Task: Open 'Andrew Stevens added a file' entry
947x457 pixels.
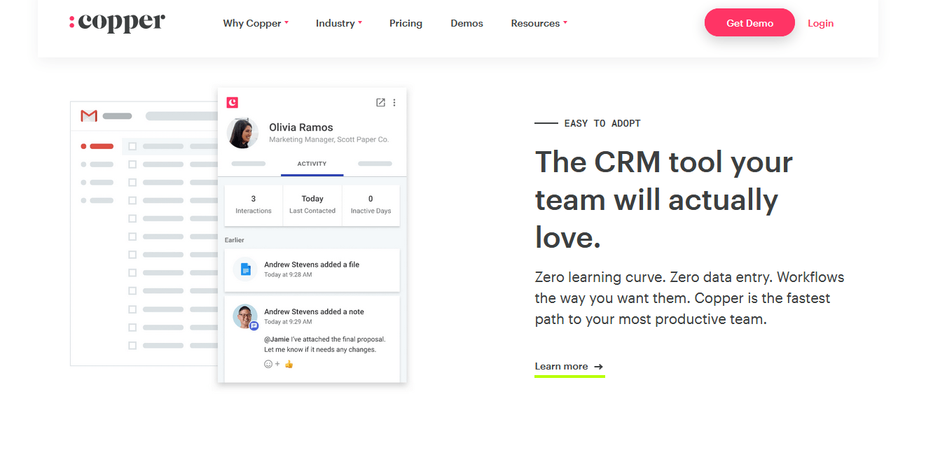Action: (x=312, y=269)
